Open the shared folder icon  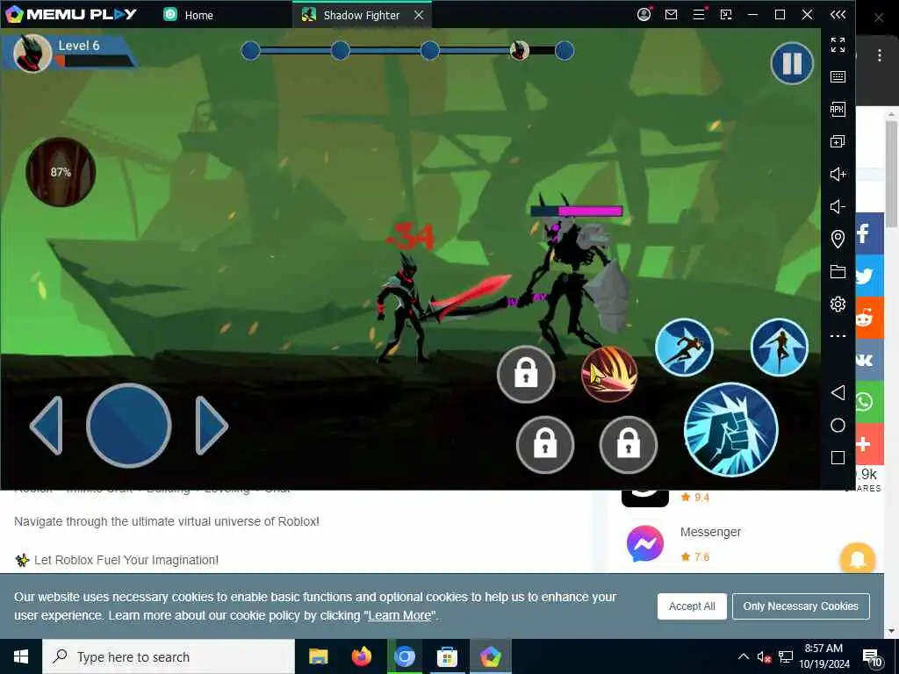pyautogui.click(x=838, y=272)
